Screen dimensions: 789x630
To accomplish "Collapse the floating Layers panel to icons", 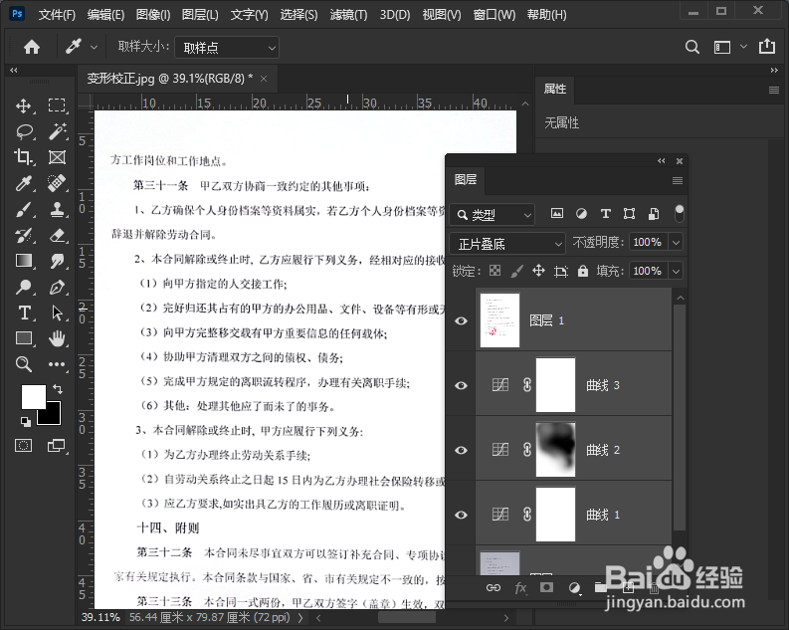I will click(x=662, y=160).
